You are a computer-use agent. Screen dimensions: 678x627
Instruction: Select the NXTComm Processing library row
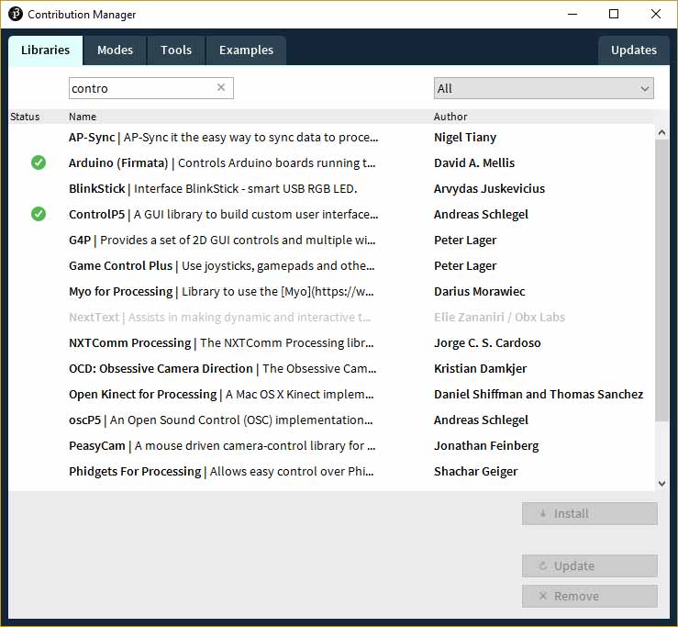(331, 342)
